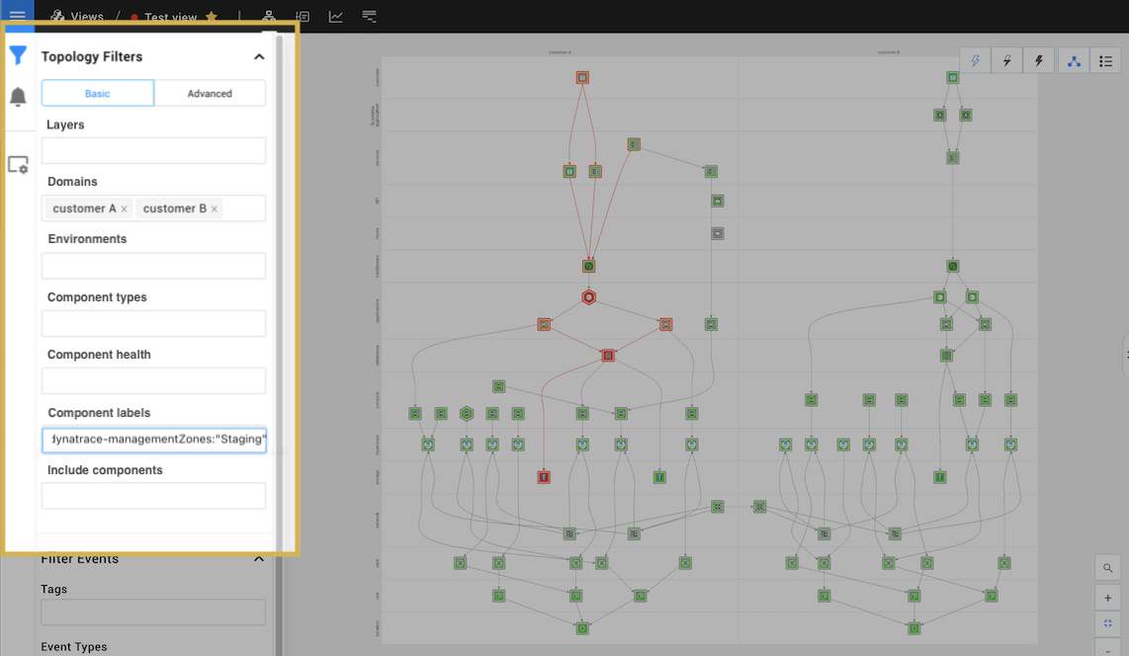The width and height of the screenshot is (1129, 656).
Task: Open the Include components field
Action: click(153, 496)
